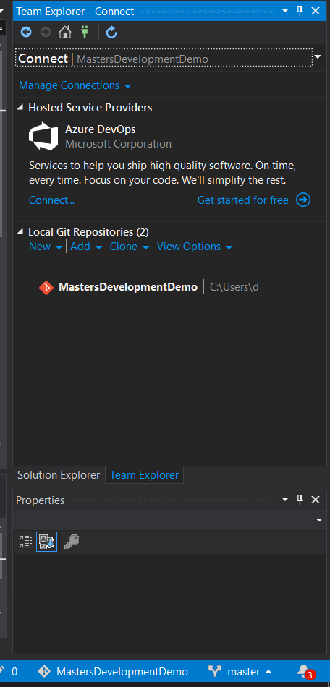Click the Azure DevOps provider name
The width and height of the screenshot is (330, 687).
(x=101, y=129)
